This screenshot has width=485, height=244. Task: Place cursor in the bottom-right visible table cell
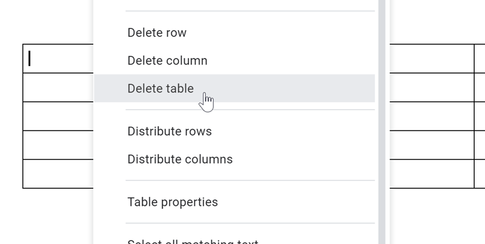pyautogui.click(x=479, y=174)
